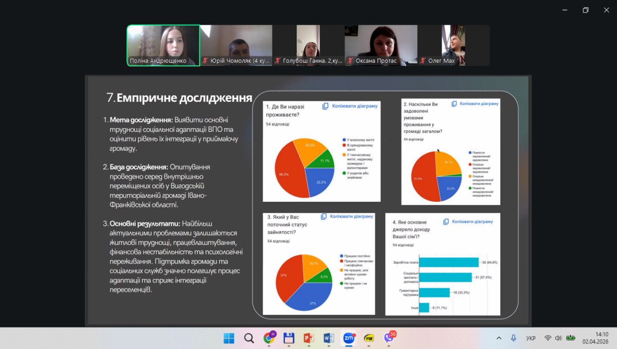Select Юрій Чомоляк participant video tile
Viewport: 617px width, 349px height.
(236, 46)
